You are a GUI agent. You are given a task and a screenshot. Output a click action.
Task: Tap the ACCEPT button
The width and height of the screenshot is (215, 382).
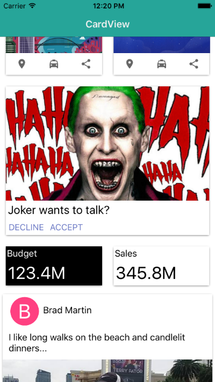[66, 227]
